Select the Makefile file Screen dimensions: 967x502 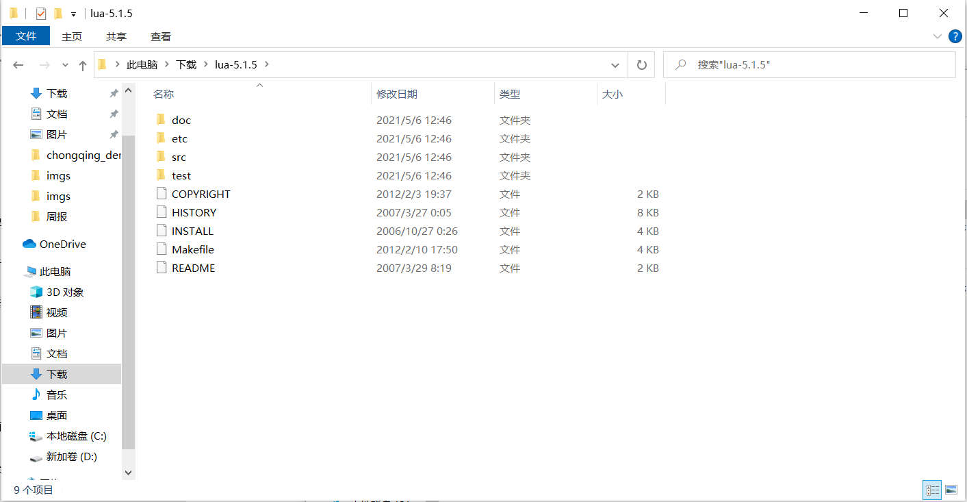(x=192, y=249)
